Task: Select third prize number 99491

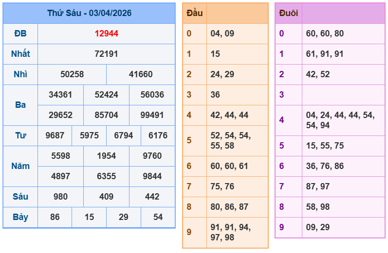Action: tap(152, 115)
